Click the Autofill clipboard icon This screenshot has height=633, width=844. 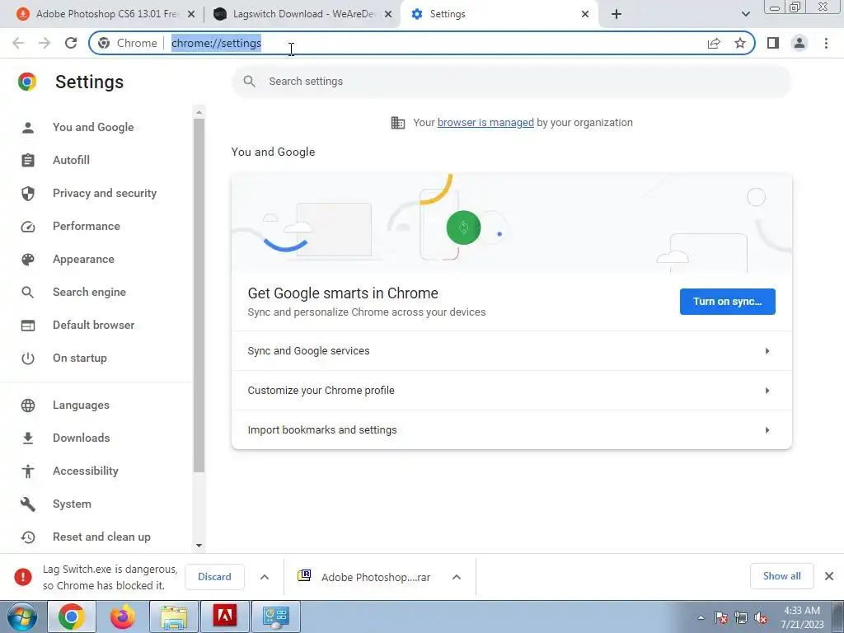[x=28, y=161]
